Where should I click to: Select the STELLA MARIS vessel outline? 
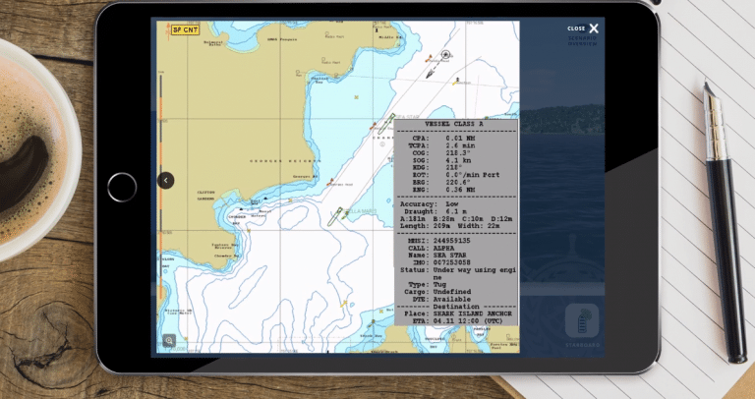point(334,216)
